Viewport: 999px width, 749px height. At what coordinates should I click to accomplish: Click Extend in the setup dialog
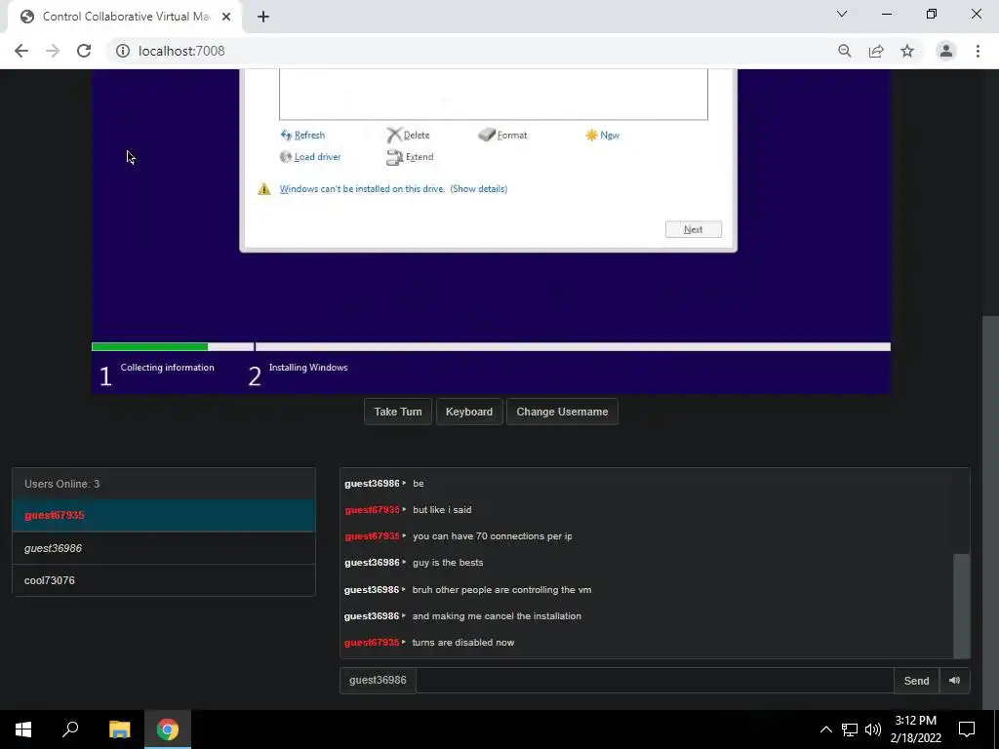(411, 157)
